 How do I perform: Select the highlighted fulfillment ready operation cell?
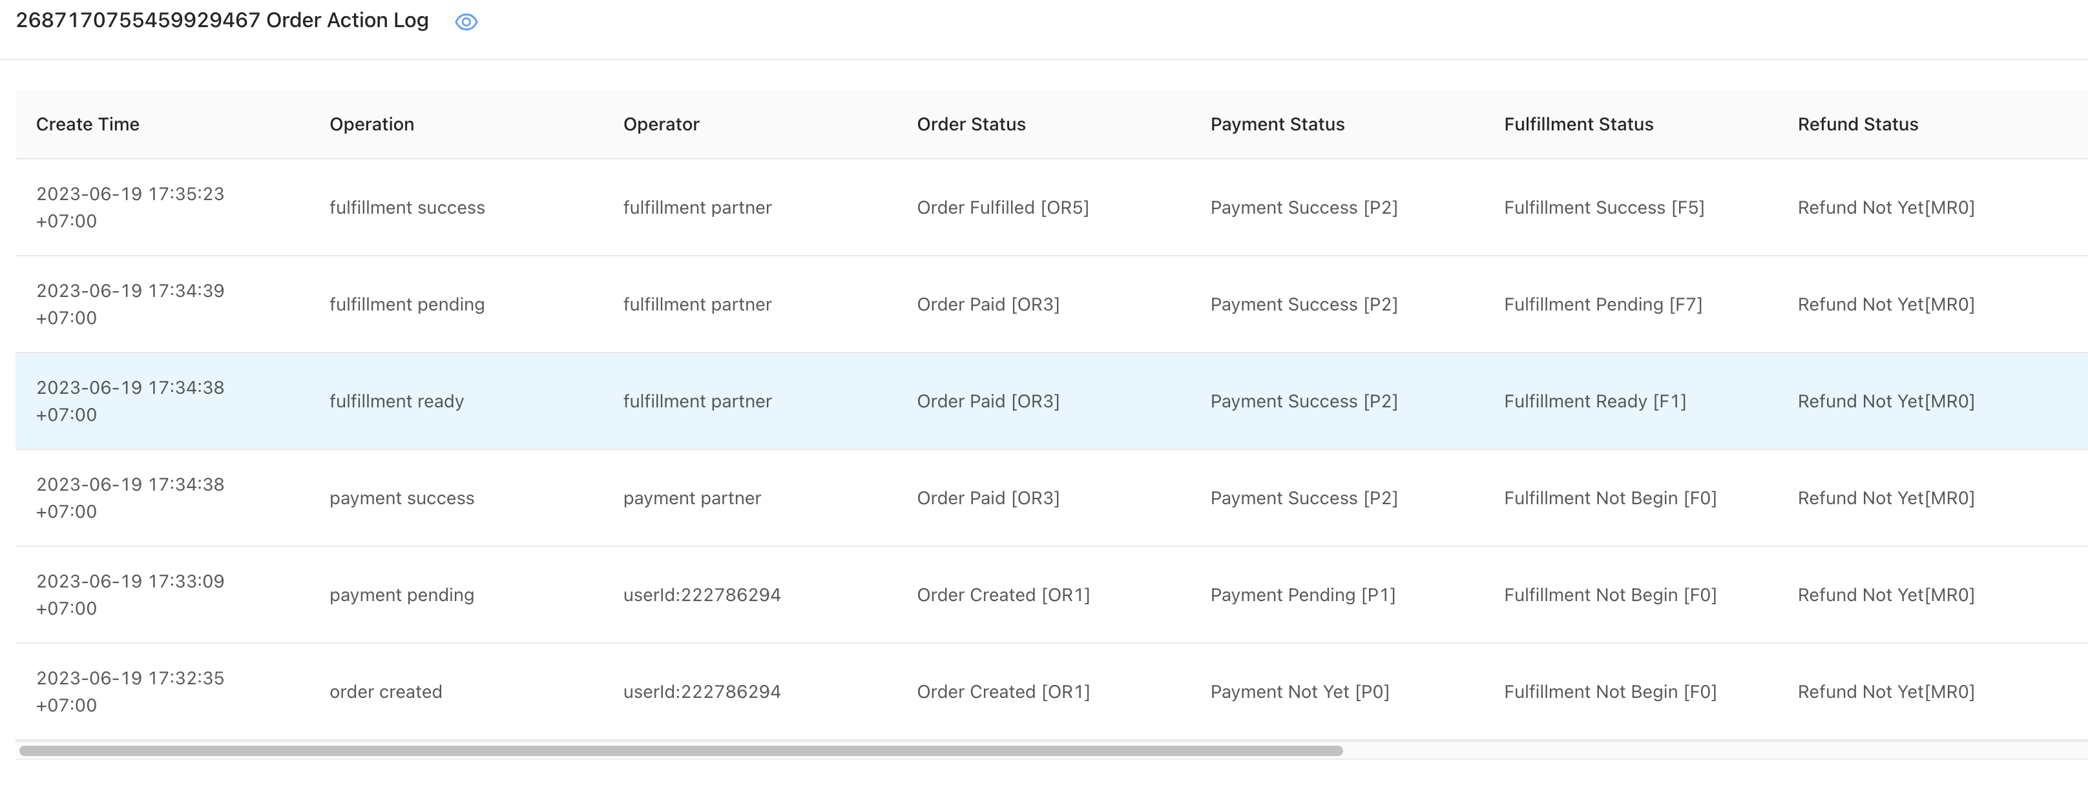(x=397, y=401)
